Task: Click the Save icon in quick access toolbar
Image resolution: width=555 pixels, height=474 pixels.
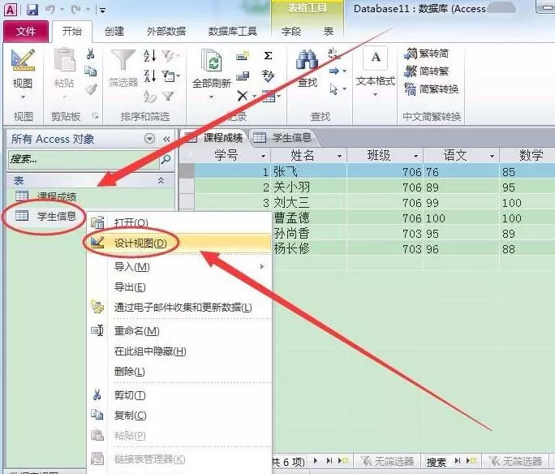Action: [32, 10]
